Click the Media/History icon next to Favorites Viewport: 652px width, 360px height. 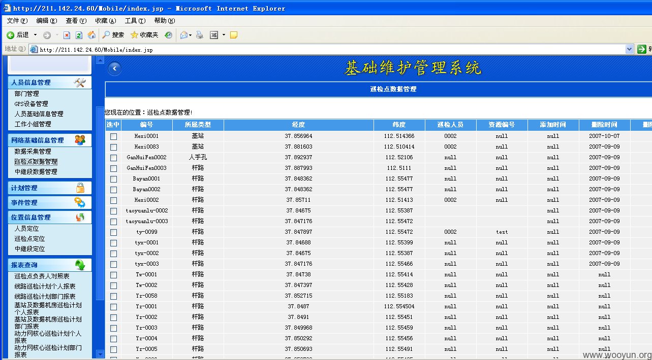tap(168, 35)
